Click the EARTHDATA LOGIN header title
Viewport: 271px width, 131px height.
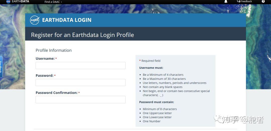tap(67, 20)
